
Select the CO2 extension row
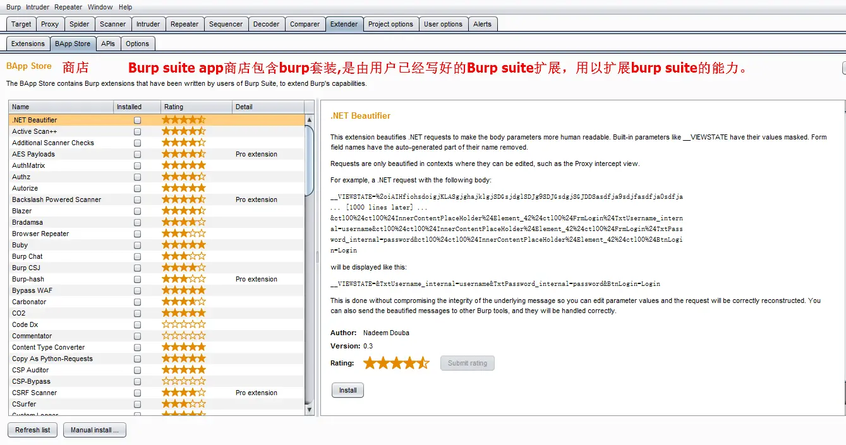point(157,313)
